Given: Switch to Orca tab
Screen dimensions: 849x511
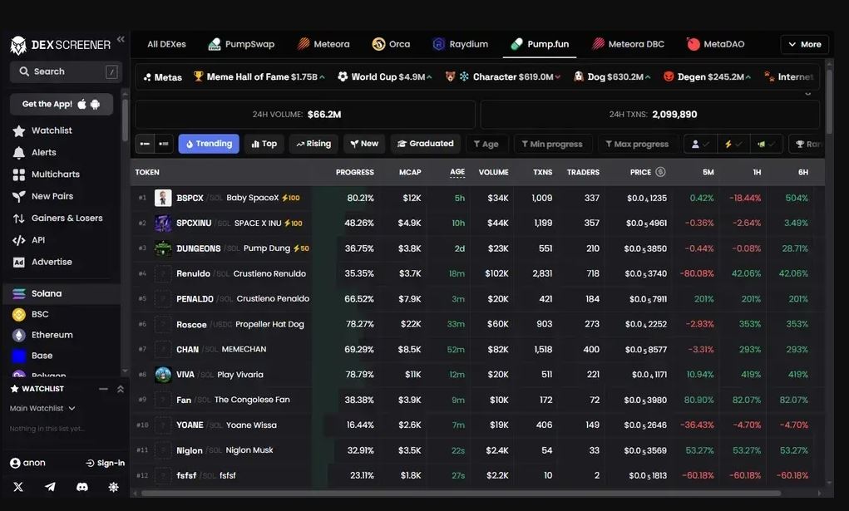Looking at the screenshot, I should (x=391, y=44).
